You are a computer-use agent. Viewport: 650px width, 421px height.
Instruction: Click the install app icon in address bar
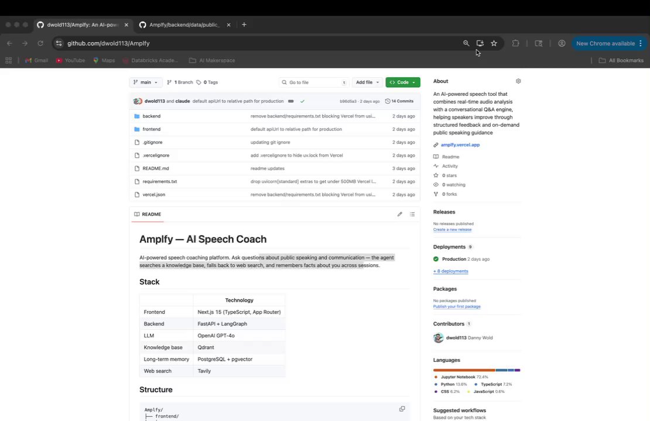tap(480, 43)
